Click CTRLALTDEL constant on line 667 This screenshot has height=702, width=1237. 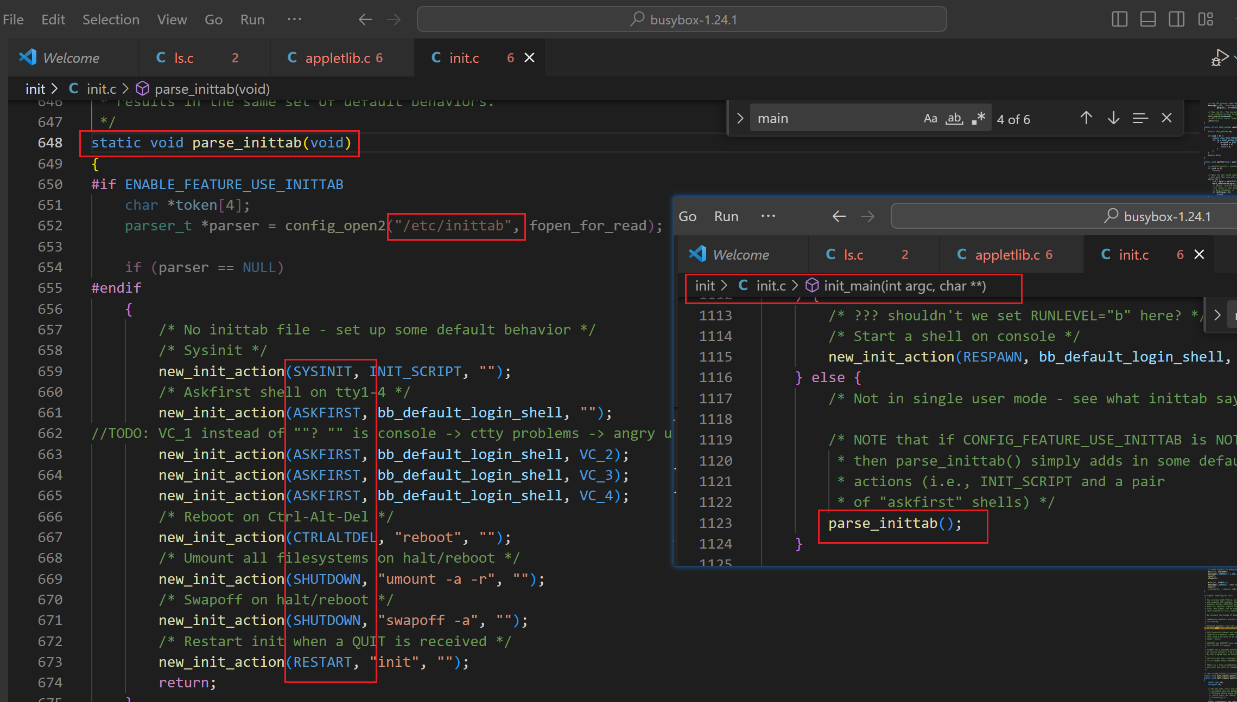(x=335, y=537)
